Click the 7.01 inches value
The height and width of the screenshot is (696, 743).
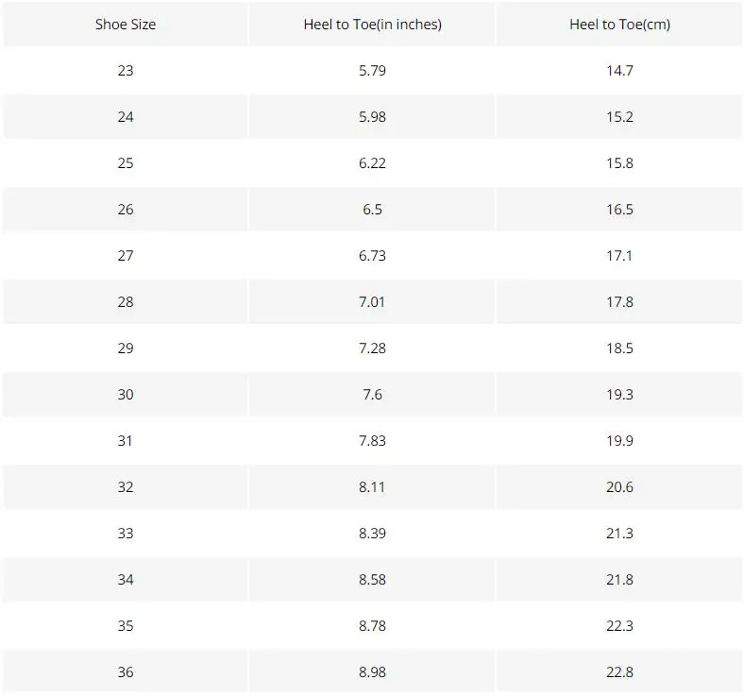[x=372, y=302]
